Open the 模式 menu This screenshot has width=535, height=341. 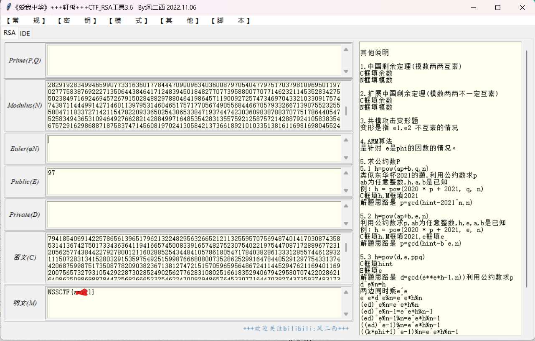(x=128, y=21)
